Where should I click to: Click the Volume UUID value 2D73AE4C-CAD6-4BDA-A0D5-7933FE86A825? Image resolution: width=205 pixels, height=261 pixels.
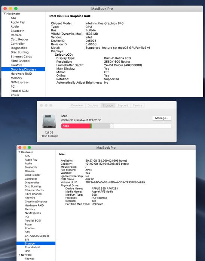click(115, 182)
